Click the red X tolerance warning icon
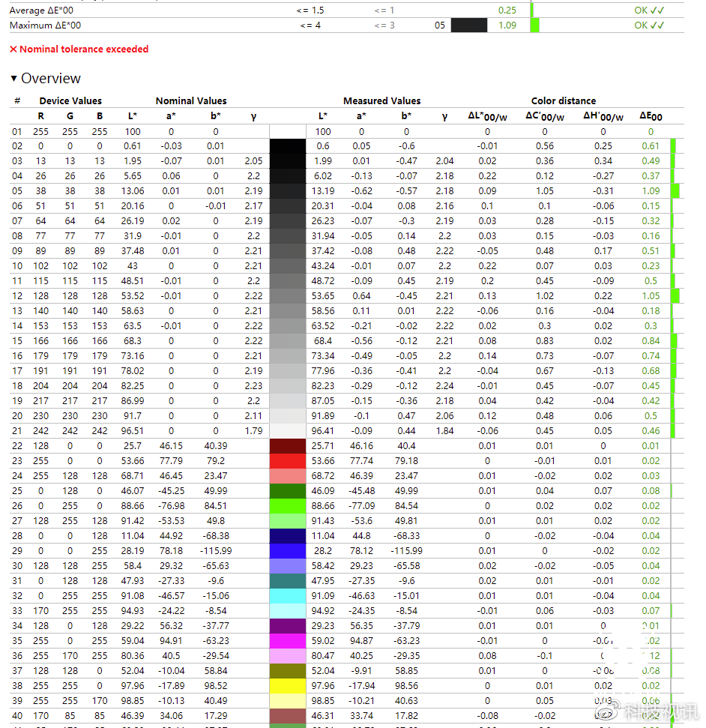Viewport: 706px width, 728px height. coord(13,50)
